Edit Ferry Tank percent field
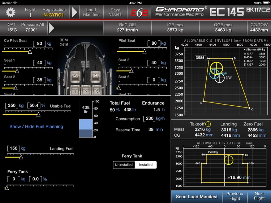The width and height of the screenshot is (271, 203). (x=35, y=179)
